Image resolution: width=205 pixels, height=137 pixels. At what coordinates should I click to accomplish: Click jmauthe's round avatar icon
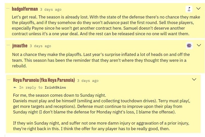tap(189, 46)
